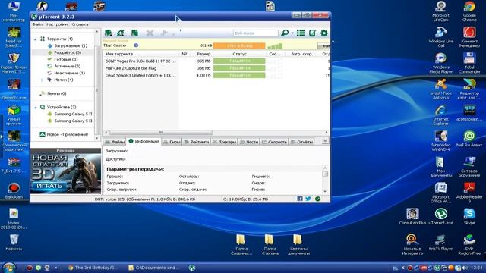Click the list view toolbar icon
The image size is (486, 273).
[x=301, y=33]
